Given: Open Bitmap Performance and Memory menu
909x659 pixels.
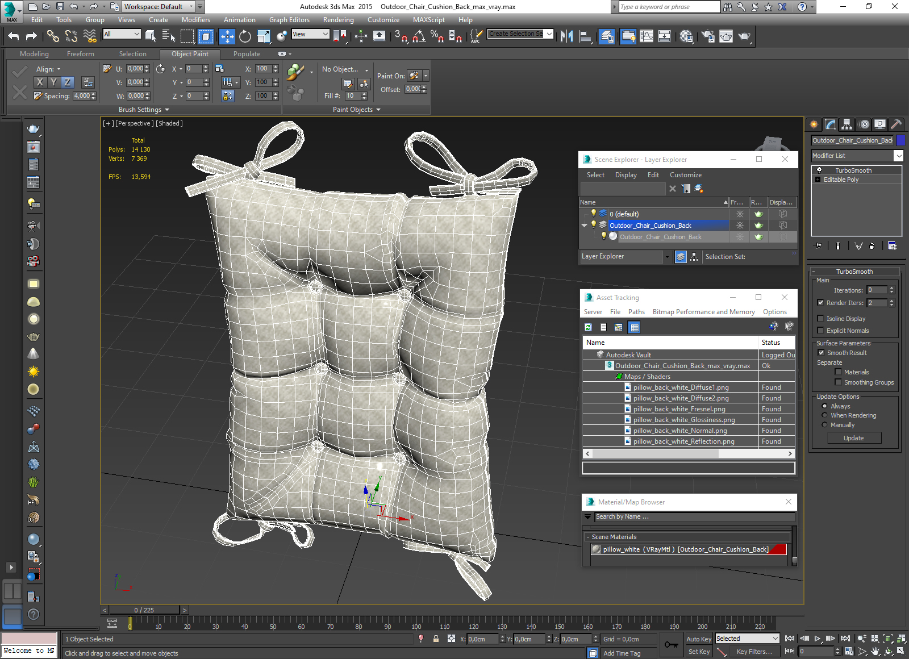Looking at the screenshot, I should (703, 312).
